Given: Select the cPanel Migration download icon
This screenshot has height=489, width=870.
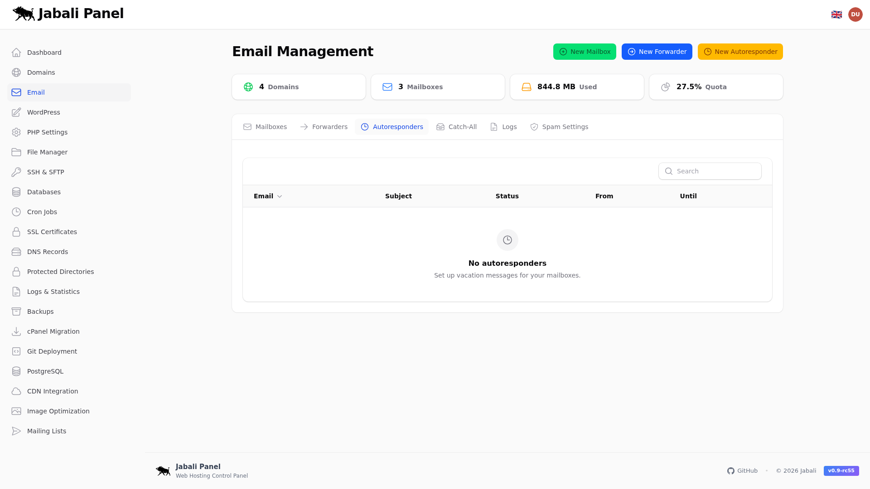Looking at the screenshot, I should pyautogui.click(x=16, y=331).
